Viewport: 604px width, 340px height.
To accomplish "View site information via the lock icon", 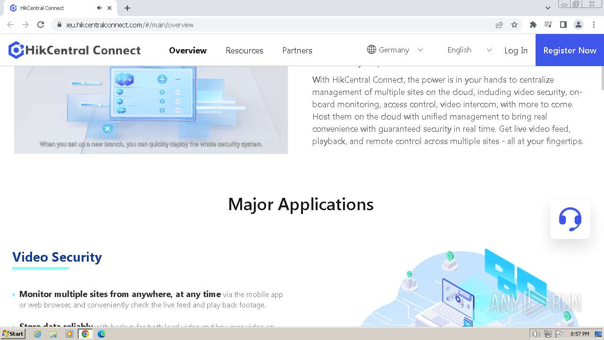I will coord(59,25).
